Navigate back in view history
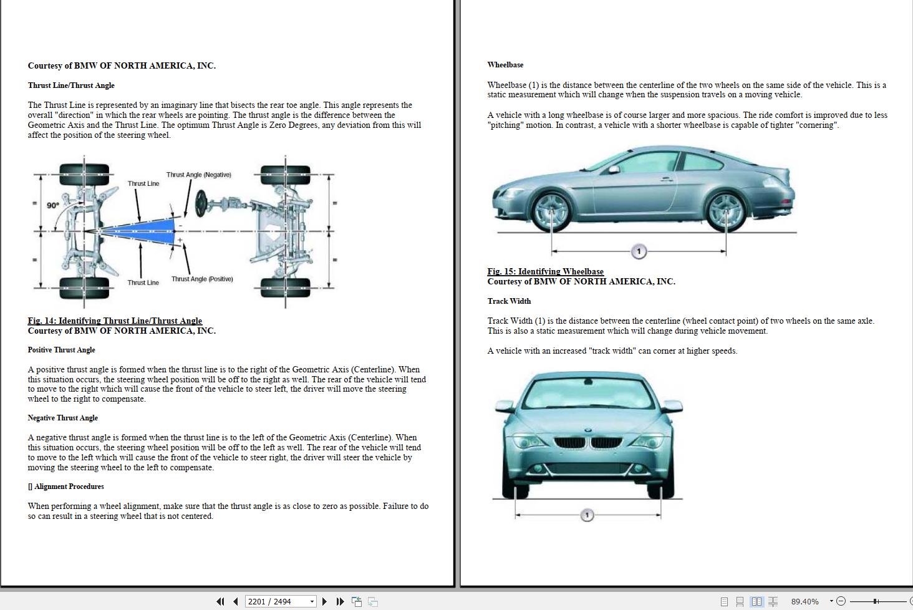913x610 pixels. [x=357, y=601]
